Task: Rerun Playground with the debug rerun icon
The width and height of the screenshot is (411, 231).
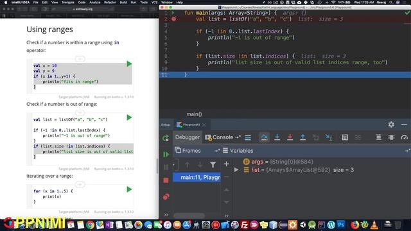Action: [x=166, y=138]
